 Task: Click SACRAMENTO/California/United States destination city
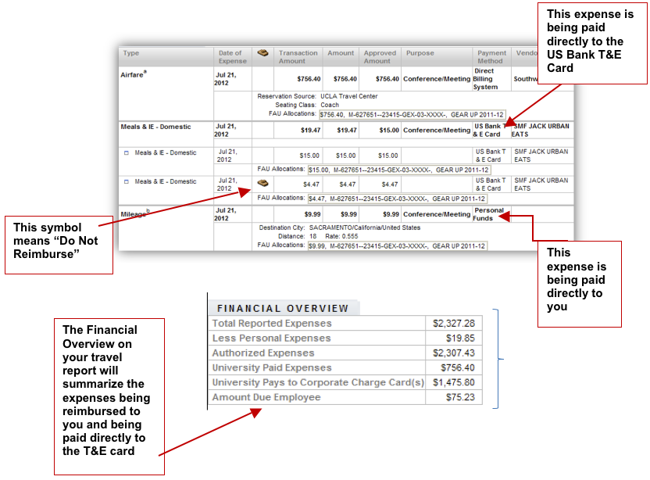[x=364, y=227]
